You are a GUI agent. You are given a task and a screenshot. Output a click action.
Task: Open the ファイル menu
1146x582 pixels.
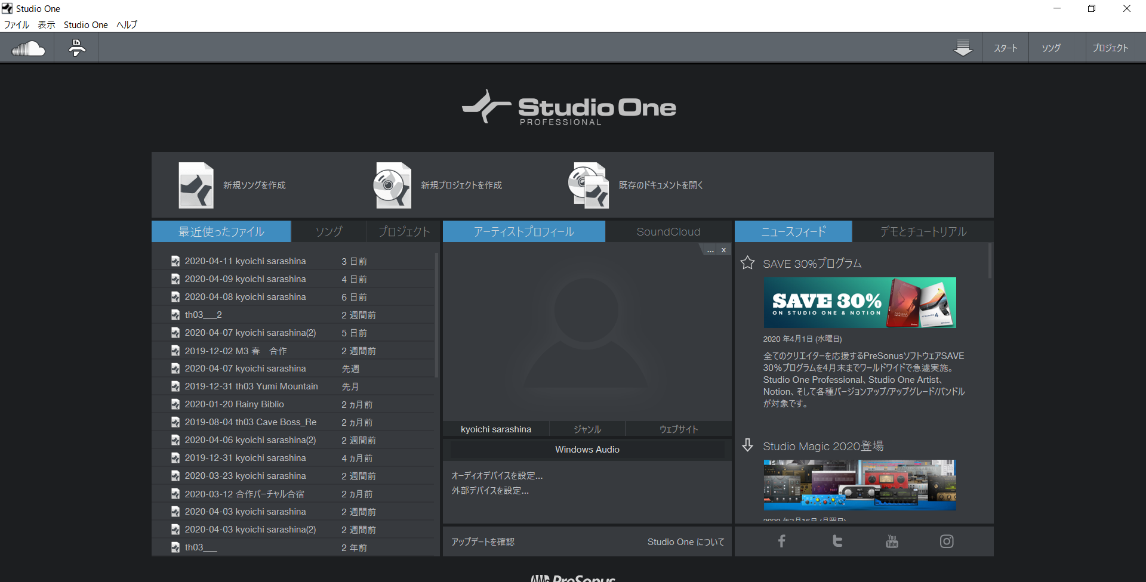pos(17,24)
